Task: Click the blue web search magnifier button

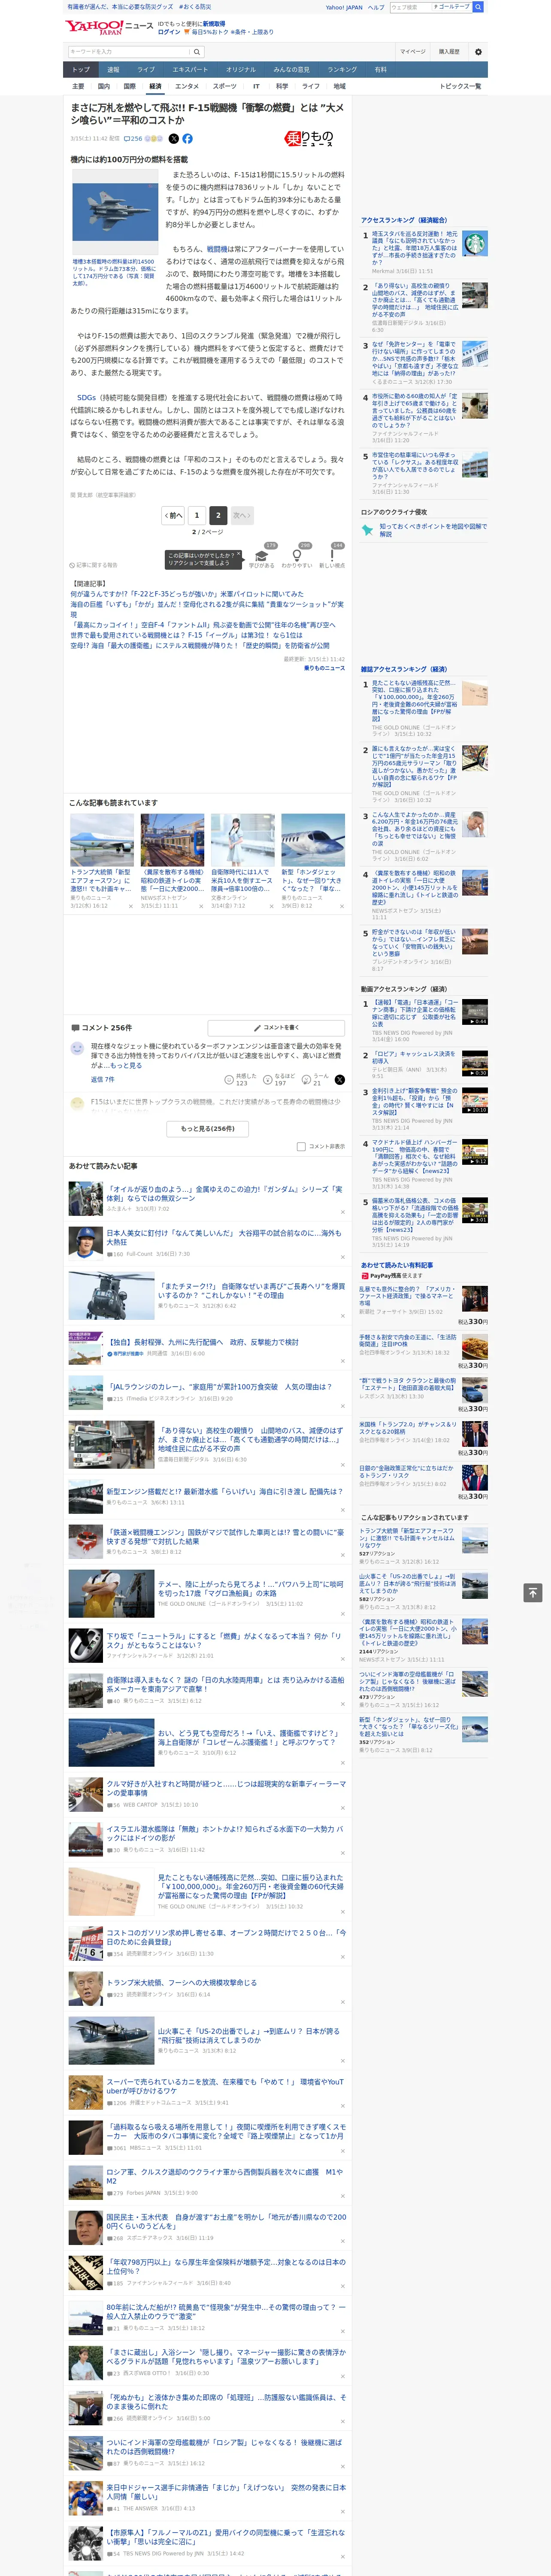Action: coord(478,7)
